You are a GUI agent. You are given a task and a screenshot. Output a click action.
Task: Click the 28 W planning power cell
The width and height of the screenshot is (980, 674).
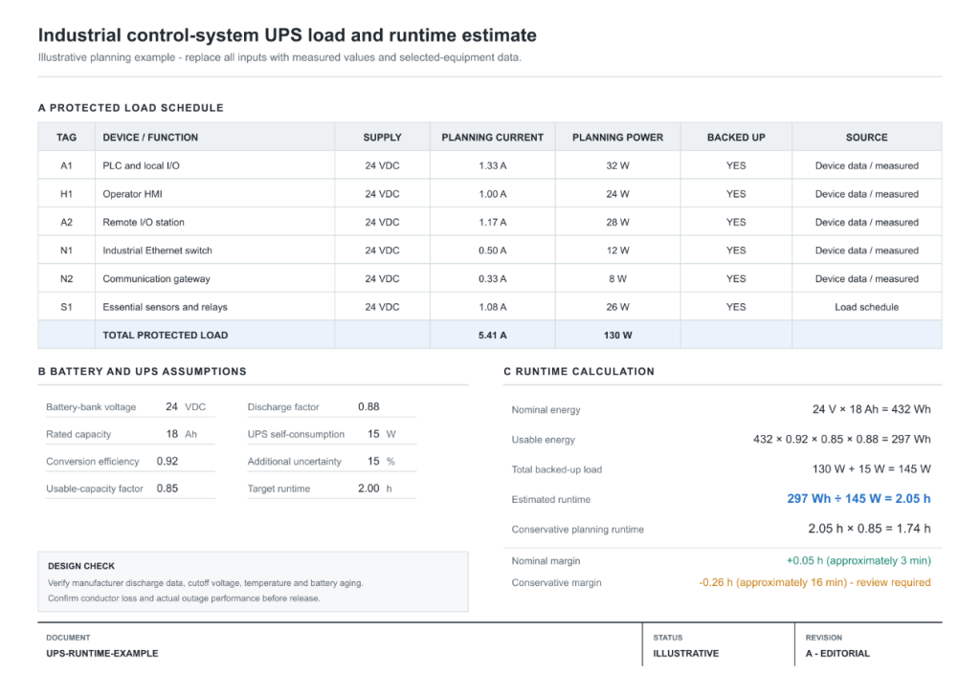tap(617, 222)
